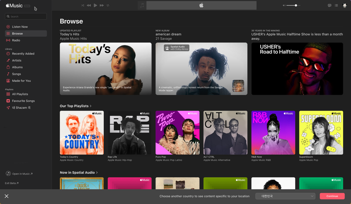351x204 pixels.
Task: Click the previous track button
Action: 89,5
